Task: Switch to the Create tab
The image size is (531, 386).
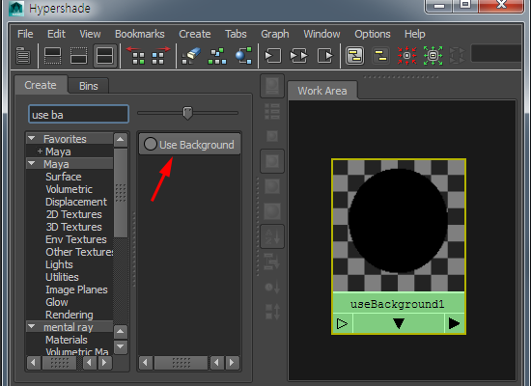Action: click(41, 85)
